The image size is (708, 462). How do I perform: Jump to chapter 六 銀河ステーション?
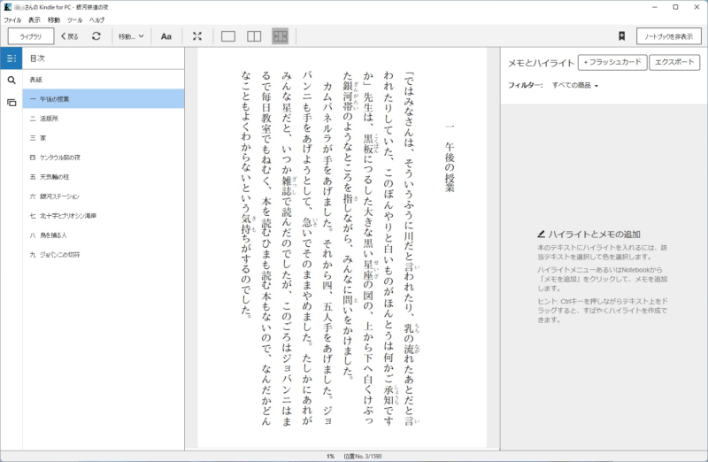[104, 196]
